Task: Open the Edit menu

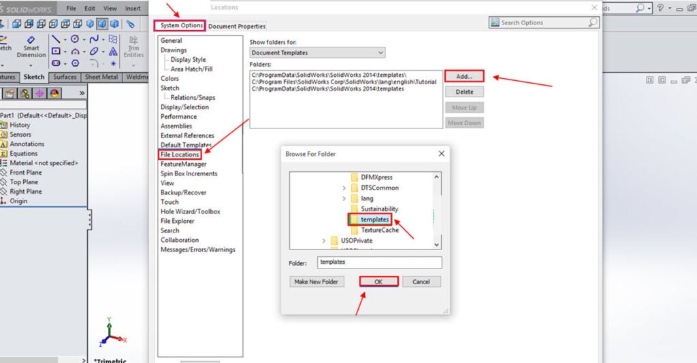Action: click(90, 8)
